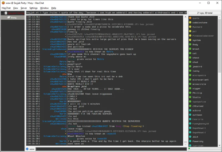Click the green dot beside ZXCursed
Screen dimensions: 222x152
[190, 106]
